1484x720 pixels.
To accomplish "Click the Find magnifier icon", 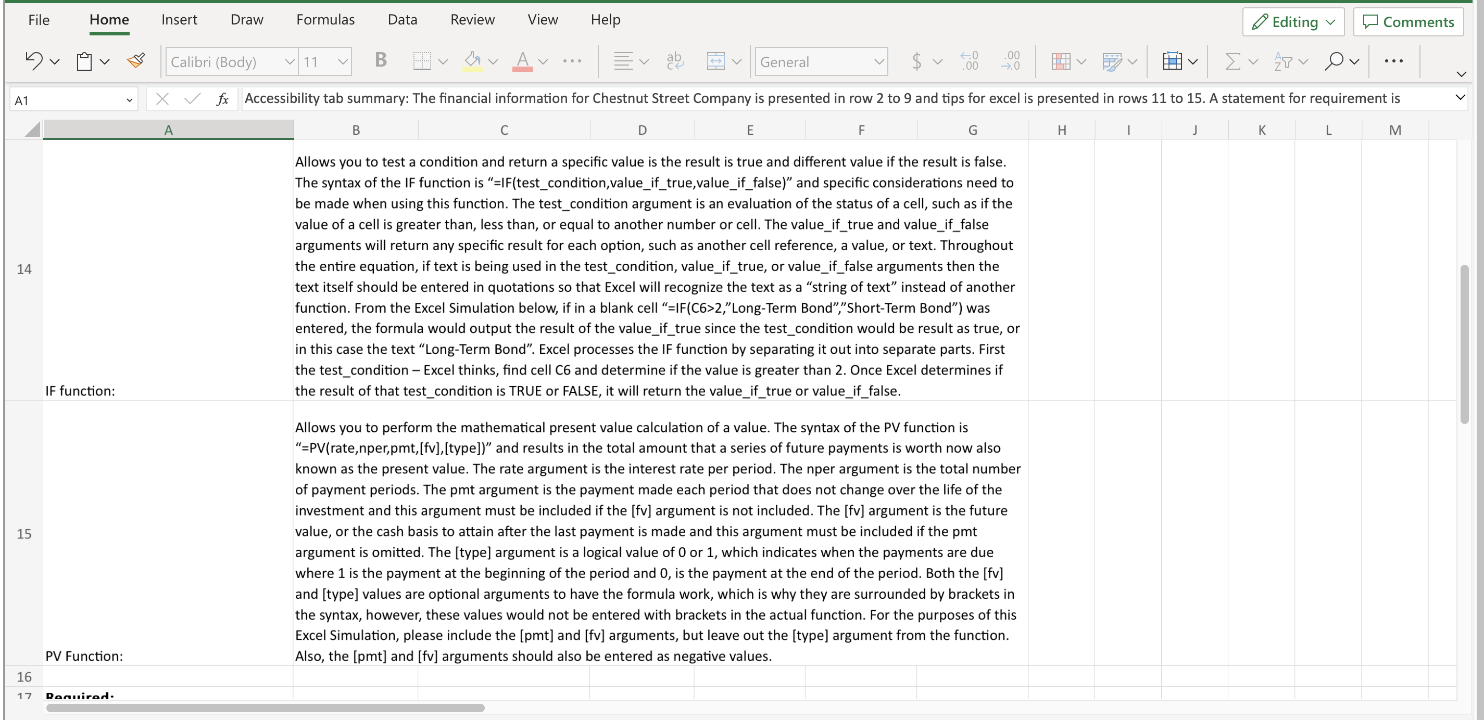I will tap(1334, 61).
